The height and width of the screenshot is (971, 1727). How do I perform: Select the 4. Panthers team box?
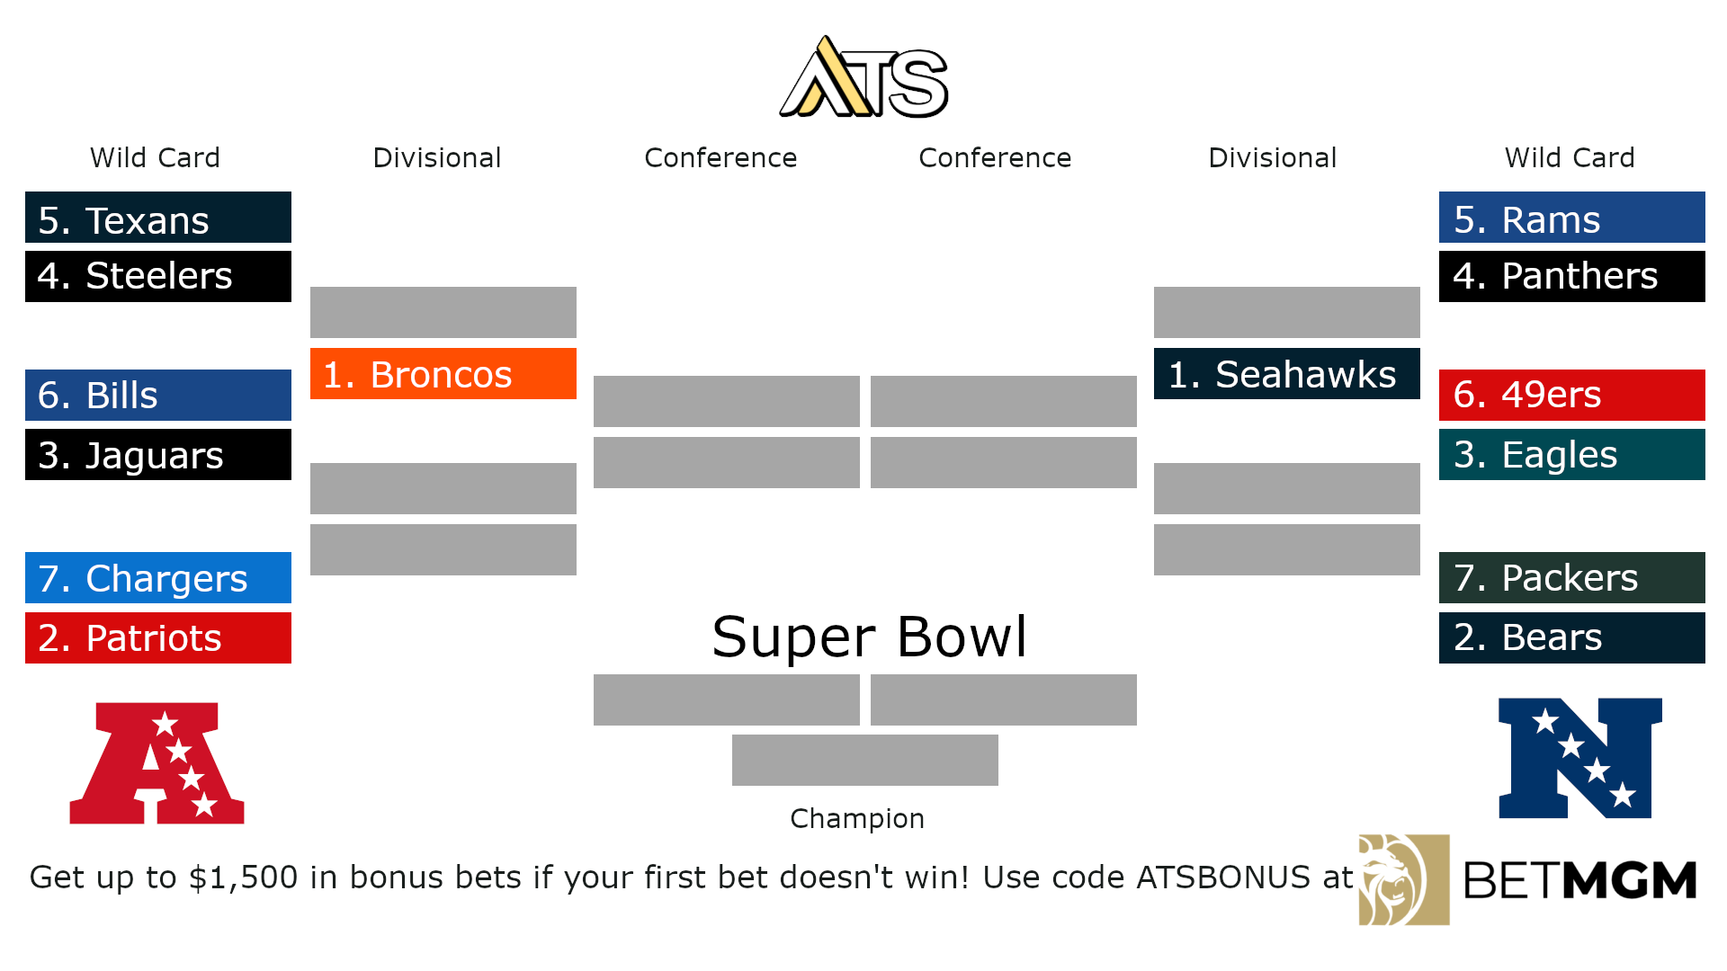pyautogui.click(x=1571, y=276)
